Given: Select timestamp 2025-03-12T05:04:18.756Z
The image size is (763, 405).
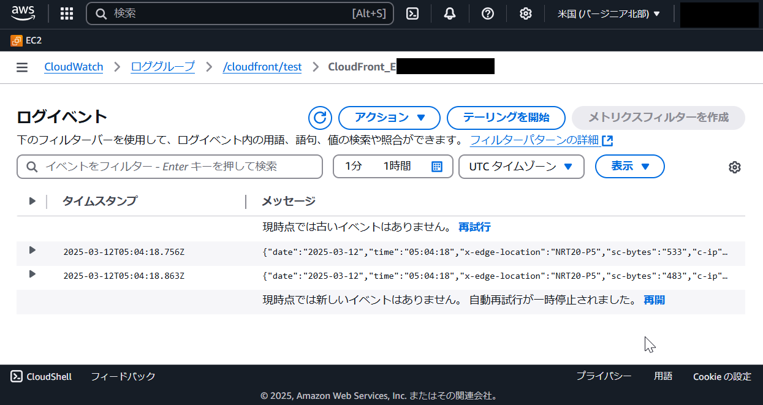Looking at the screenshot, I should point(124,252).
